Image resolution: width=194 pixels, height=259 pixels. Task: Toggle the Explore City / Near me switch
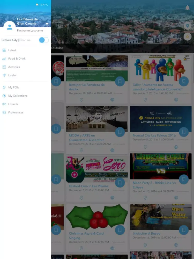44,40
